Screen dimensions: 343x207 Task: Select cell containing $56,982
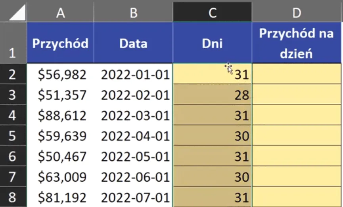60,74
